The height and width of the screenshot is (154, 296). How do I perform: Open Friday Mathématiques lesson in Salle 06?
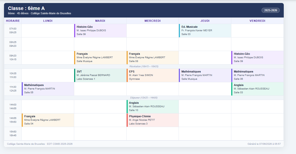point(258,75)
